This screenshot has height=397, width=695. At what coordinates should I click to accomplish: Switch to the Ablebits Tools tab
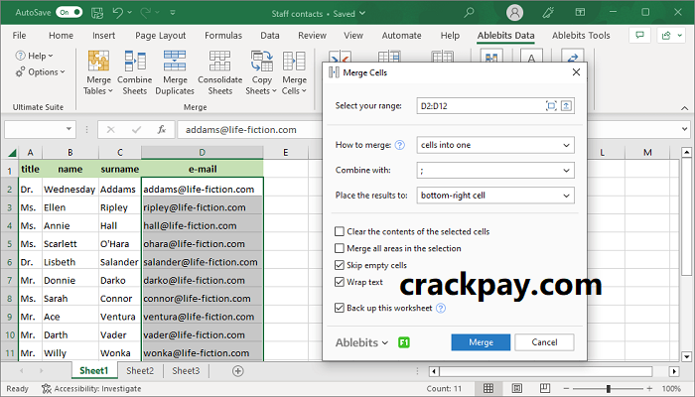pyautogui.click(x=581, y=36)
